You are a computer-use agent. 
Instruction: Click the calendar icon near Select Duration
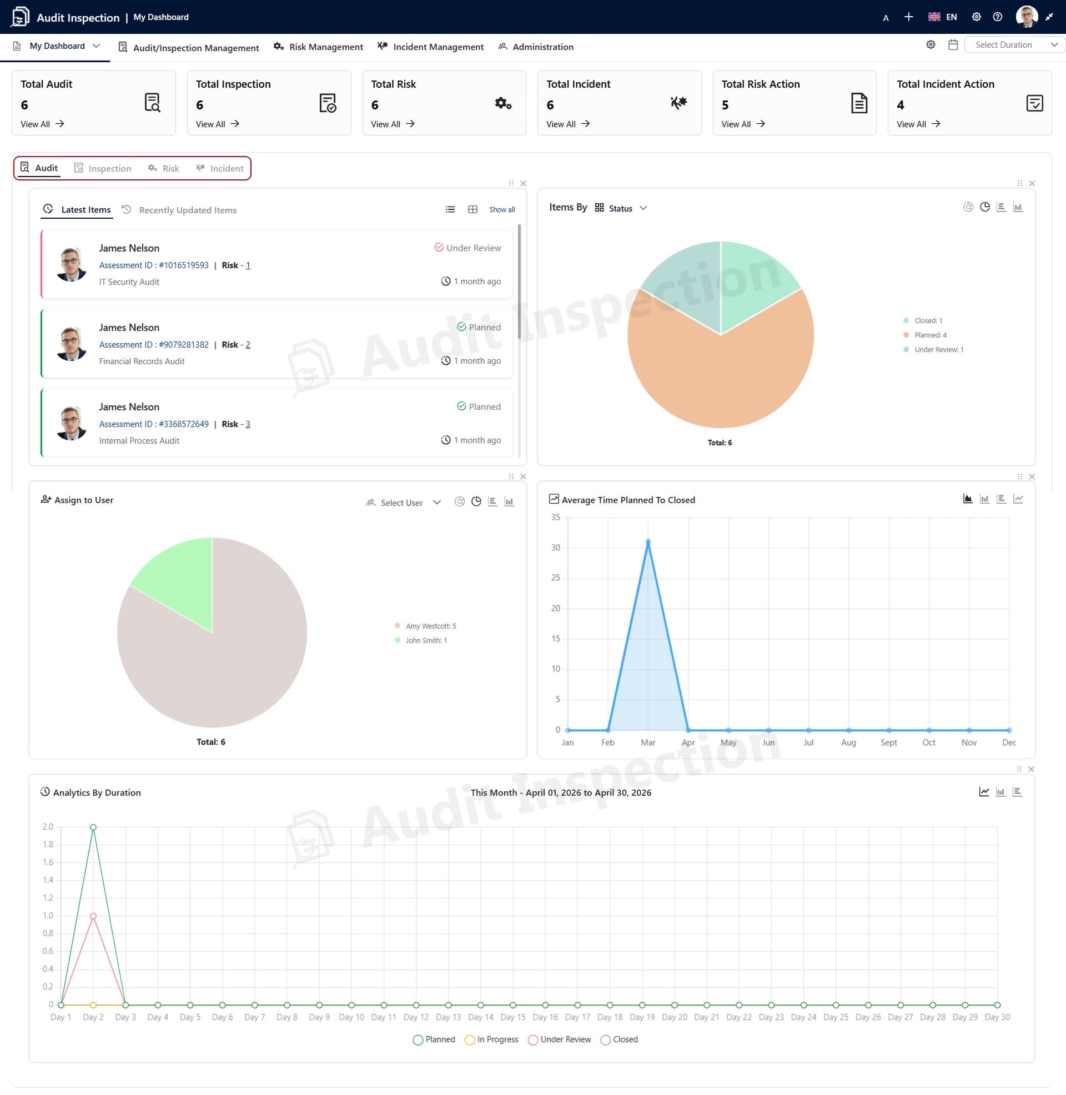(x=953, y=45)
